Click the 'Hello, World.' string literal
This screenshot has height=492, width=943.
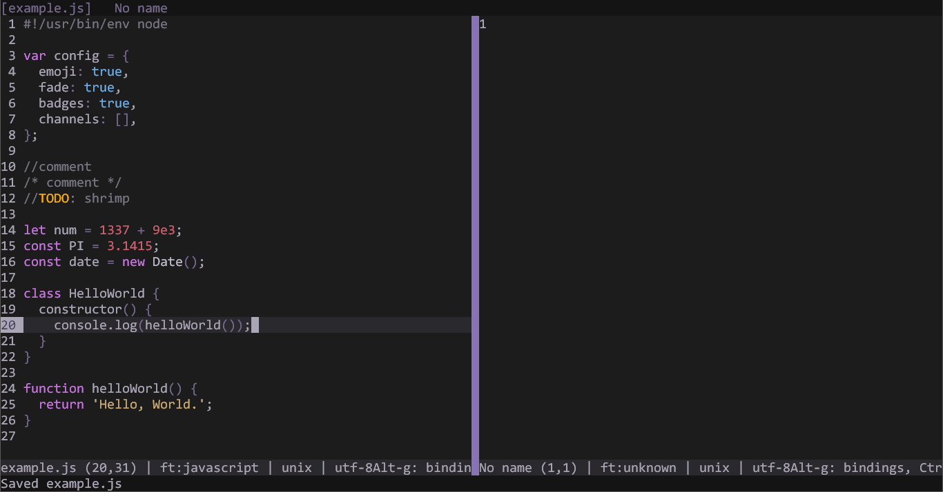click(148, 404)
